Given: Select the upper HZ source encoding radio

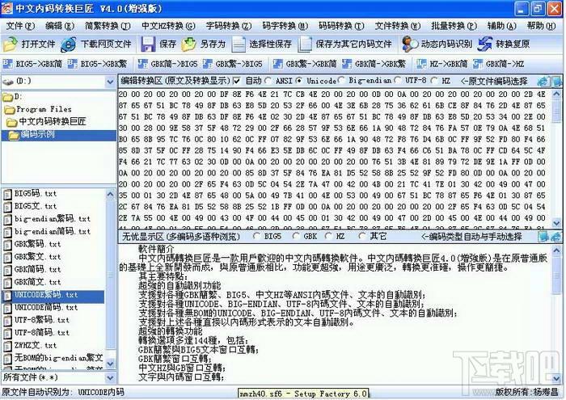Looking at the screenshot, I should coord(434,81).
